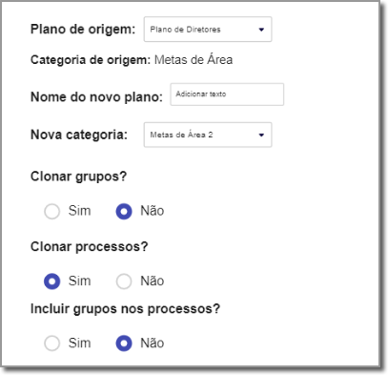Focus the 'Adicionar texto' plan name field
Screen dimensions: 388x375
[227, 94]
